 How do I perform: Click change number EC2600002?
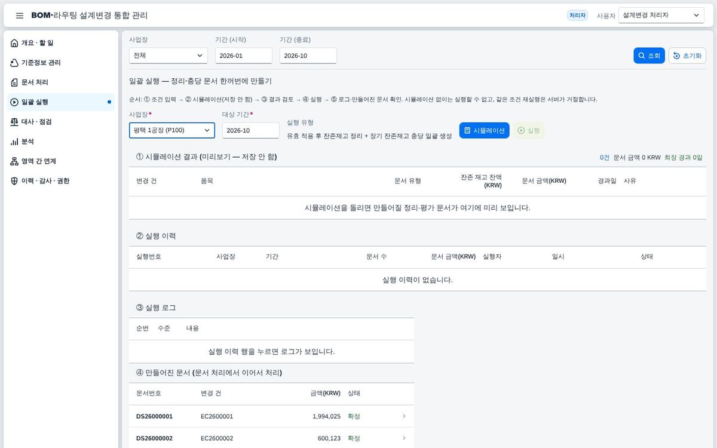tap(217, 438)
